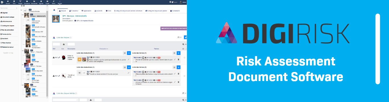
Task: Collapse the Atelier 1 - Production branch
Action: (x=23, y=51)
